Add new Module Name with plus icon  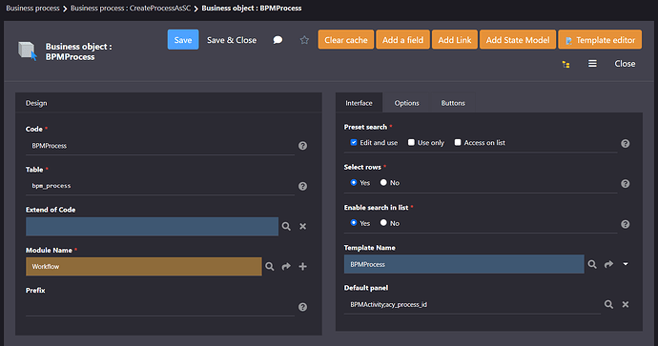[x=302, y=266]
